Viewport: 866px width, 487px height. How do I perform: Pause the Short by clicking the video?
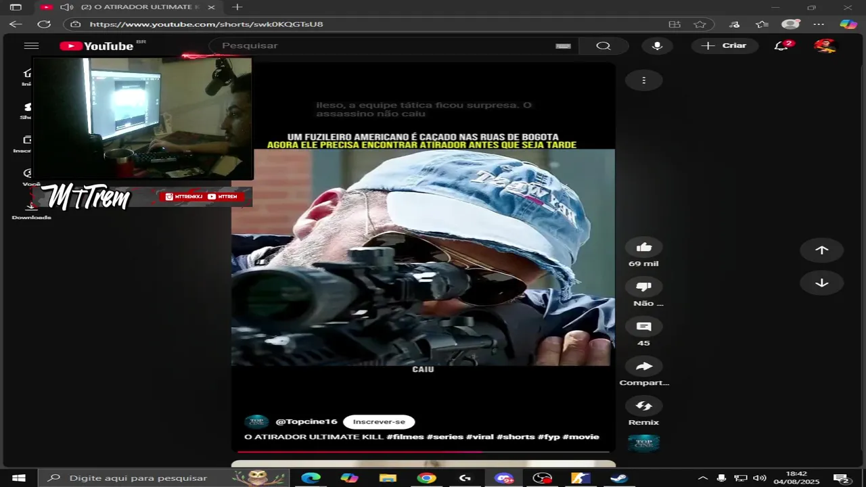point(423,257)
